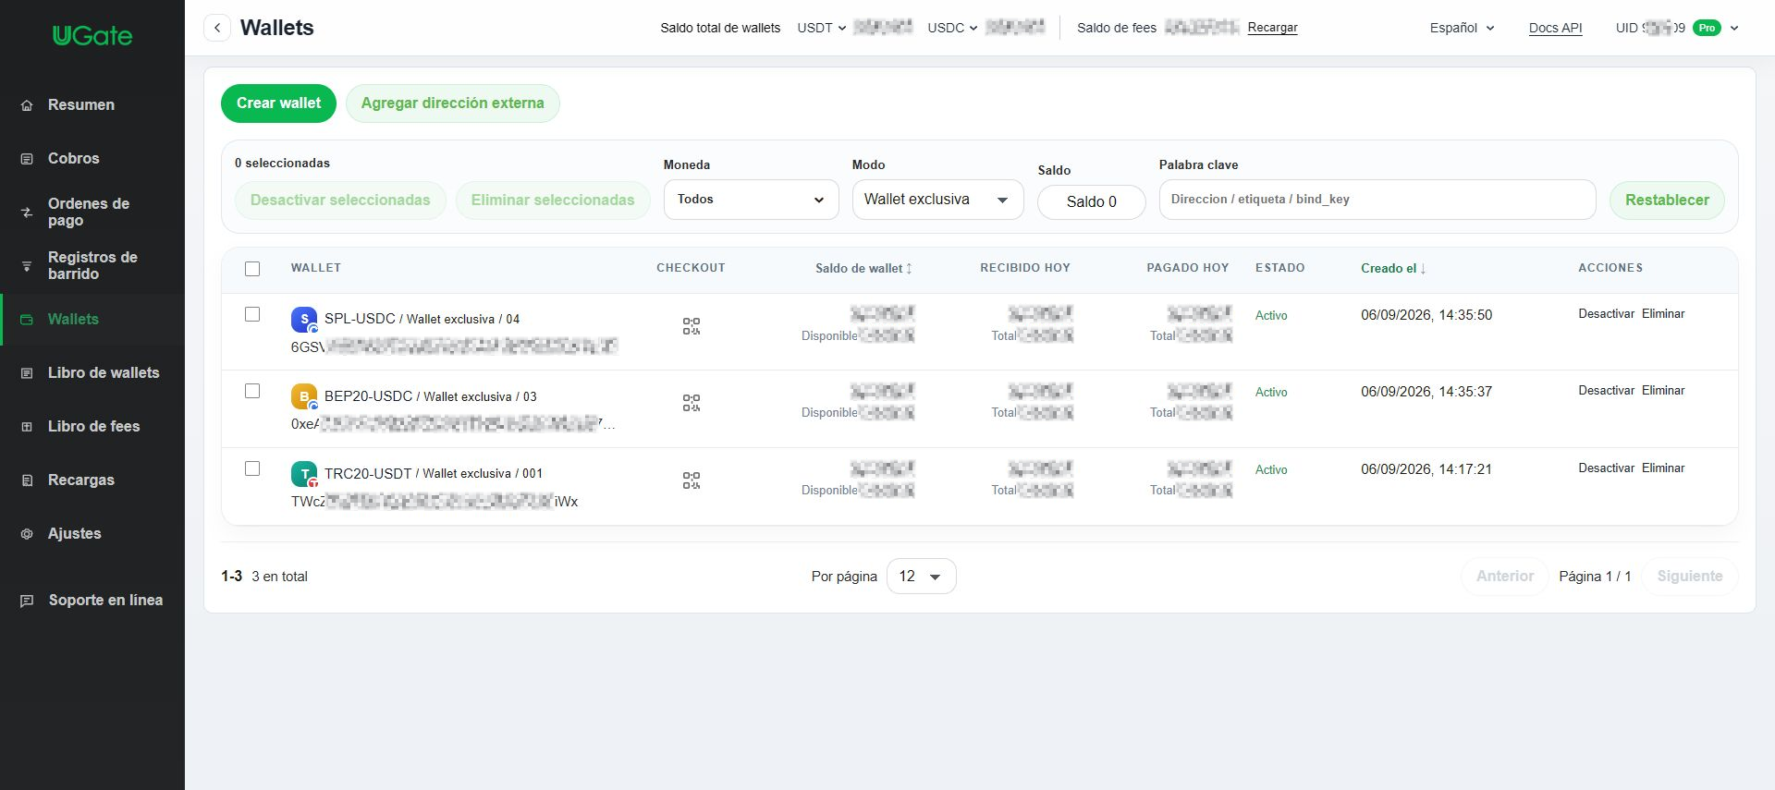Open the Docs API link
Viewport: 1775px width, 790px height.
[x=1555, y=28]
